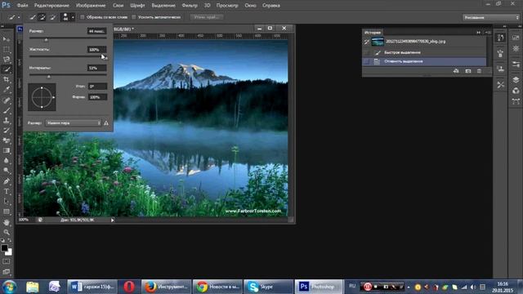Viewport: 523px width, 294px height.
Task: Open the Слои menu
Action: tap(118, 6)
